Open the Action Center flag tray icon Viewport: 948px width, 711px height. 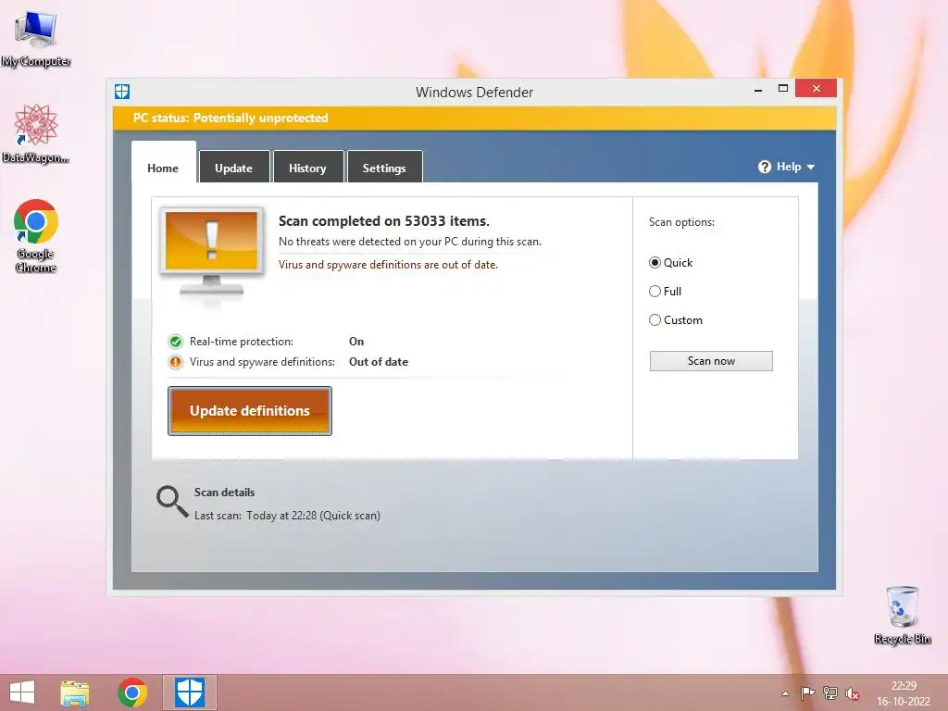[807, 693]
